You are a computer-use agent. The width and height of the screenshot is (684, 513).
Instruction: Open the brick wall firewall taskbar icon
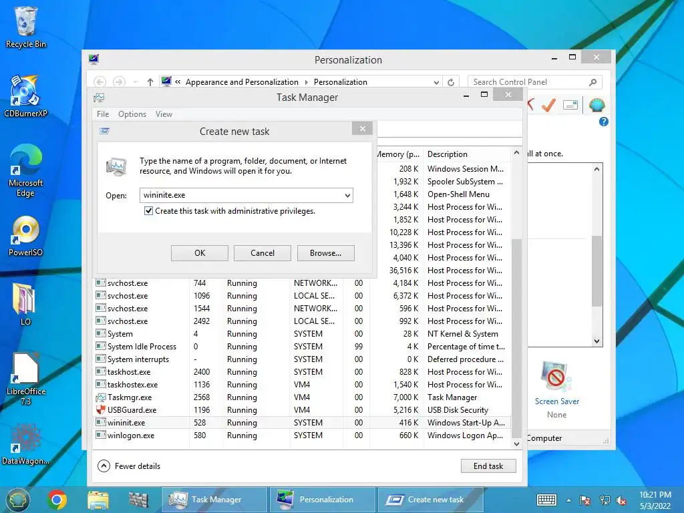click(138, 500)
